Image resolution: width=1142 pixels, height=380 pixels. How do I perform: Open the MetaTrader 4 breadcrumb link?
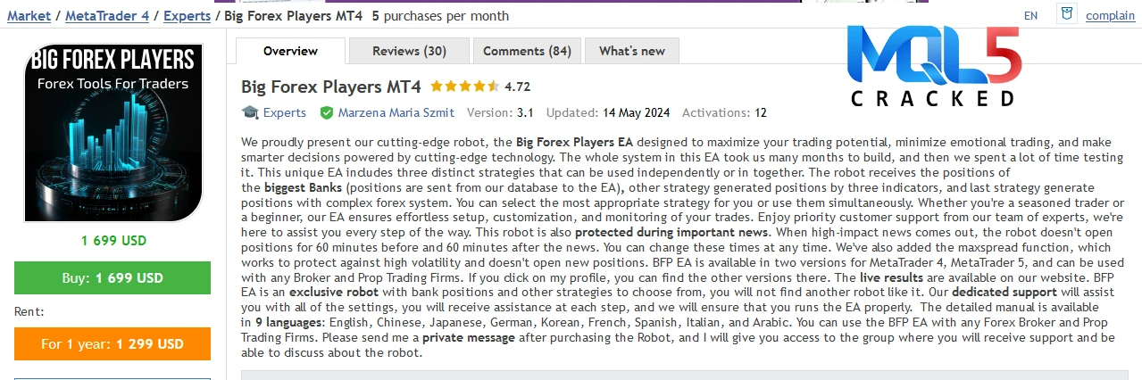[107, 16]
